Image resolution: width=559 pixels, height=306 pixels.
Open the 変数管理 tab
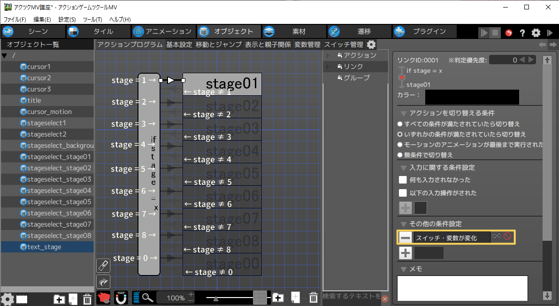pos(307,45)
